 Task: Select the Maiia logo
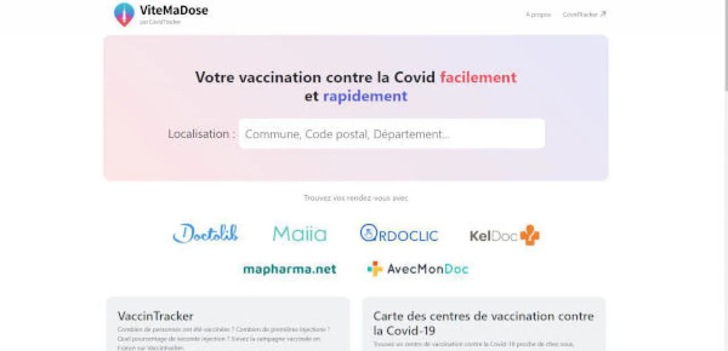pyautogui.click(x=300, y=234)
